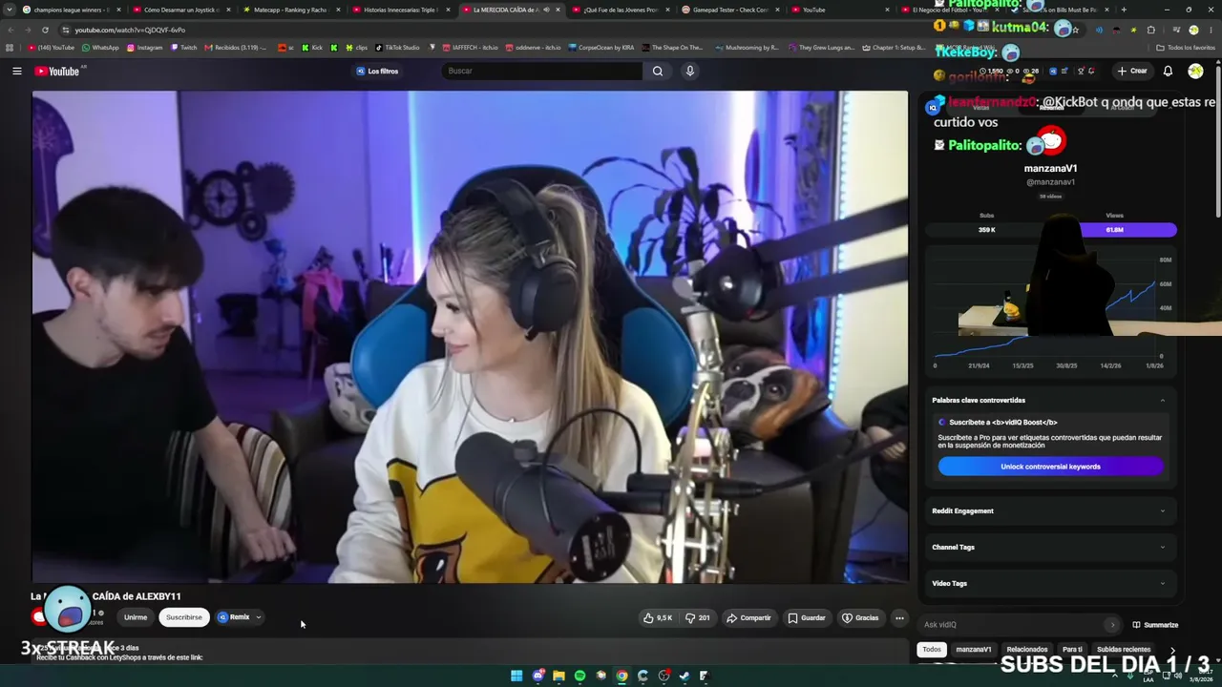Go to YouTube home via the logo
The height and width of the screenshot is (687, 1222).
(x=58, y=71)
